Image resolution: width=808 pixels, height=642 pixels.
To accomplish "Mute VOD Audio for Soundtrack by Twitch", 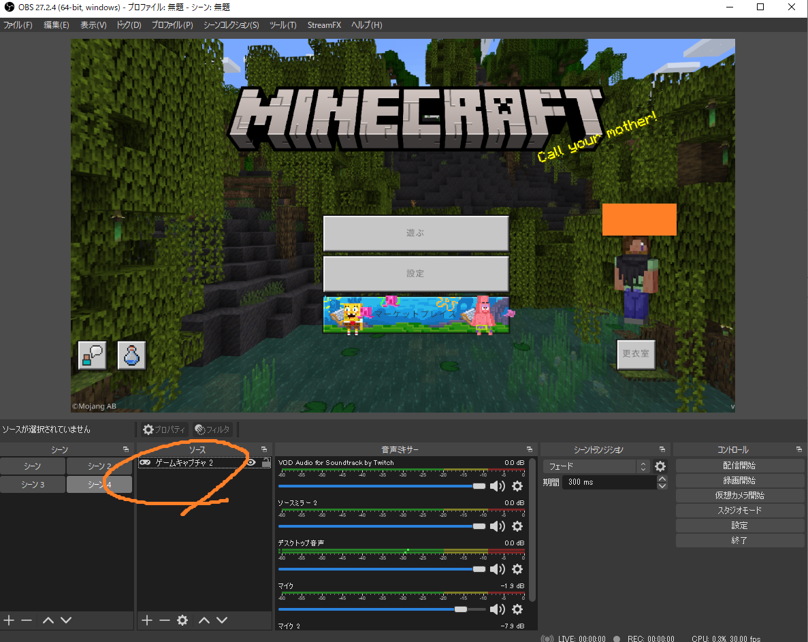I will [498, 486].
